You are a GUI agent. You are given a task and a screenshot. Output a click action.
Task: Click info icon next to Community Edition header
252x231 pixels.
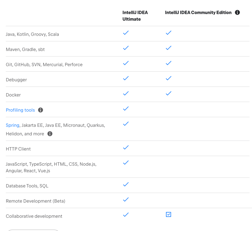(237, 12)
